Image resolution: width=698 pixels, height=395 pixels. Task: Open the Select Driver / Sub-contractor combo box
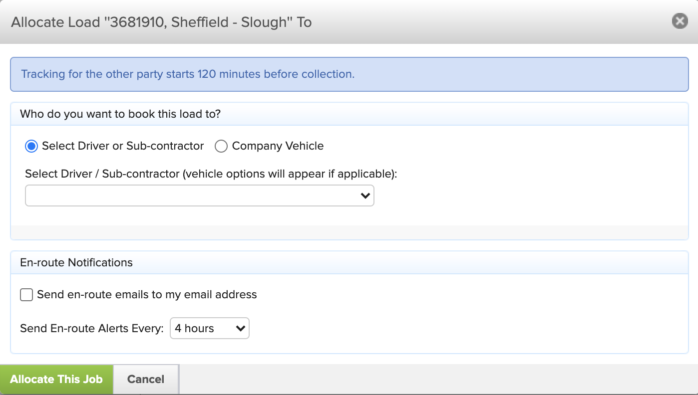coord(200,196)
